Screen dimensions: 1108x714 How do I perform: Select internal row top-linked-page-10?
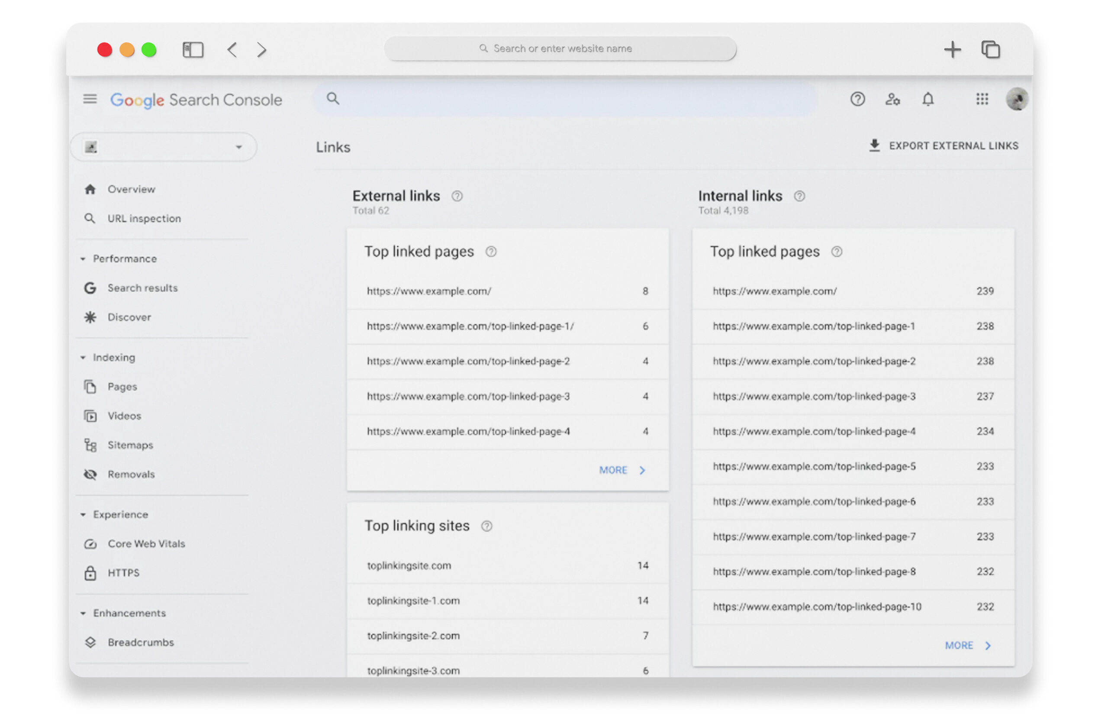[853, 607]
